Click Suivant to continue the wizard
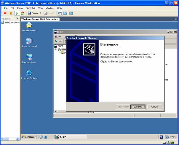 coord(138,107)
